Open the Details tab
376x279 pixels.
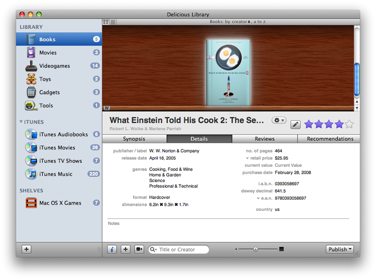(x=199, y=139)
